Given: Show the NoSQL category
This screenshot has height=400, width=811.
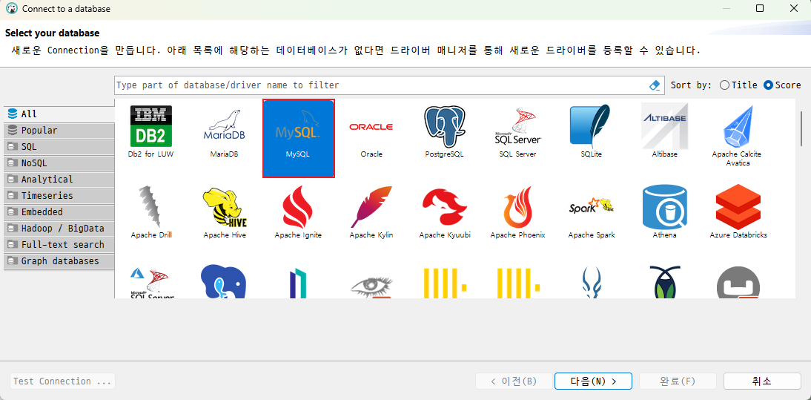Looking at the screenshot, I should point(59,163).
